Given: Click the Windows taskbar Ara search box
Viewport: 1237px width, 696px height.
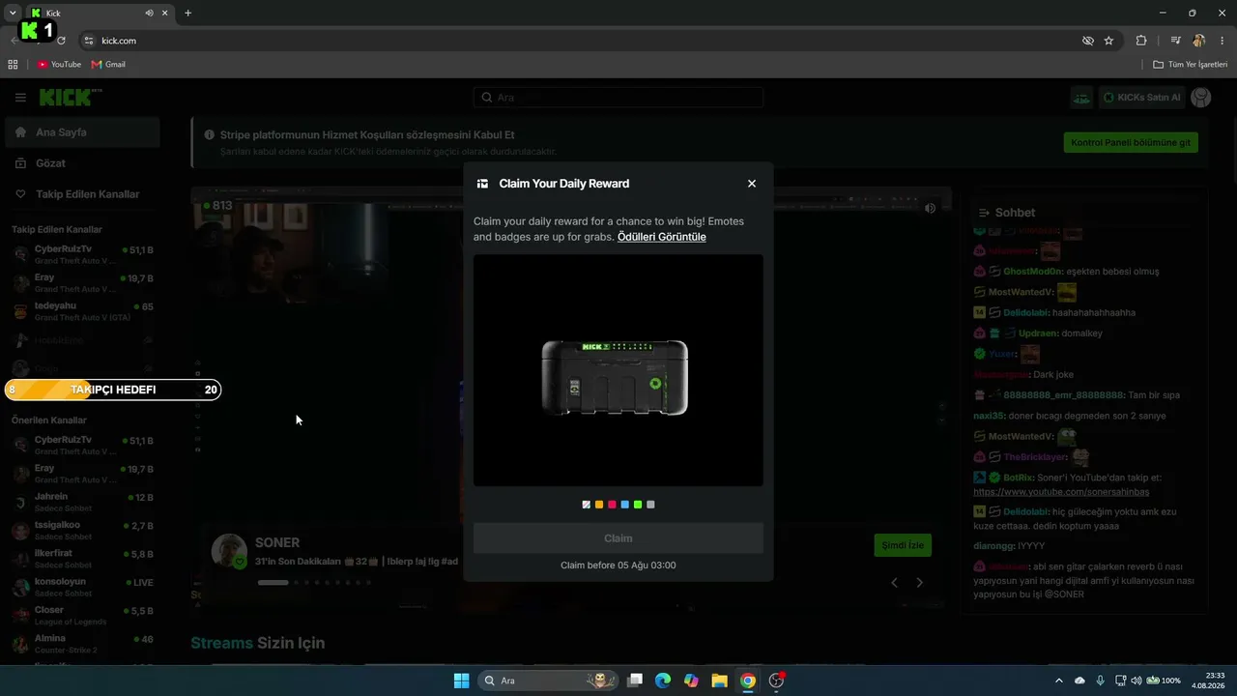Looking at the screenshot, I should click(x=549, y=681).
